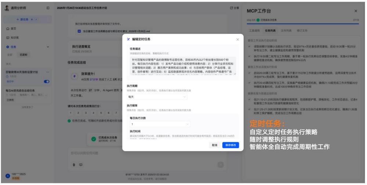Image resolution: width=367 pixels, height=185 pixels.
Task: Click the attachment paperclip icon in chat input
Action: [x=74, y=164]
